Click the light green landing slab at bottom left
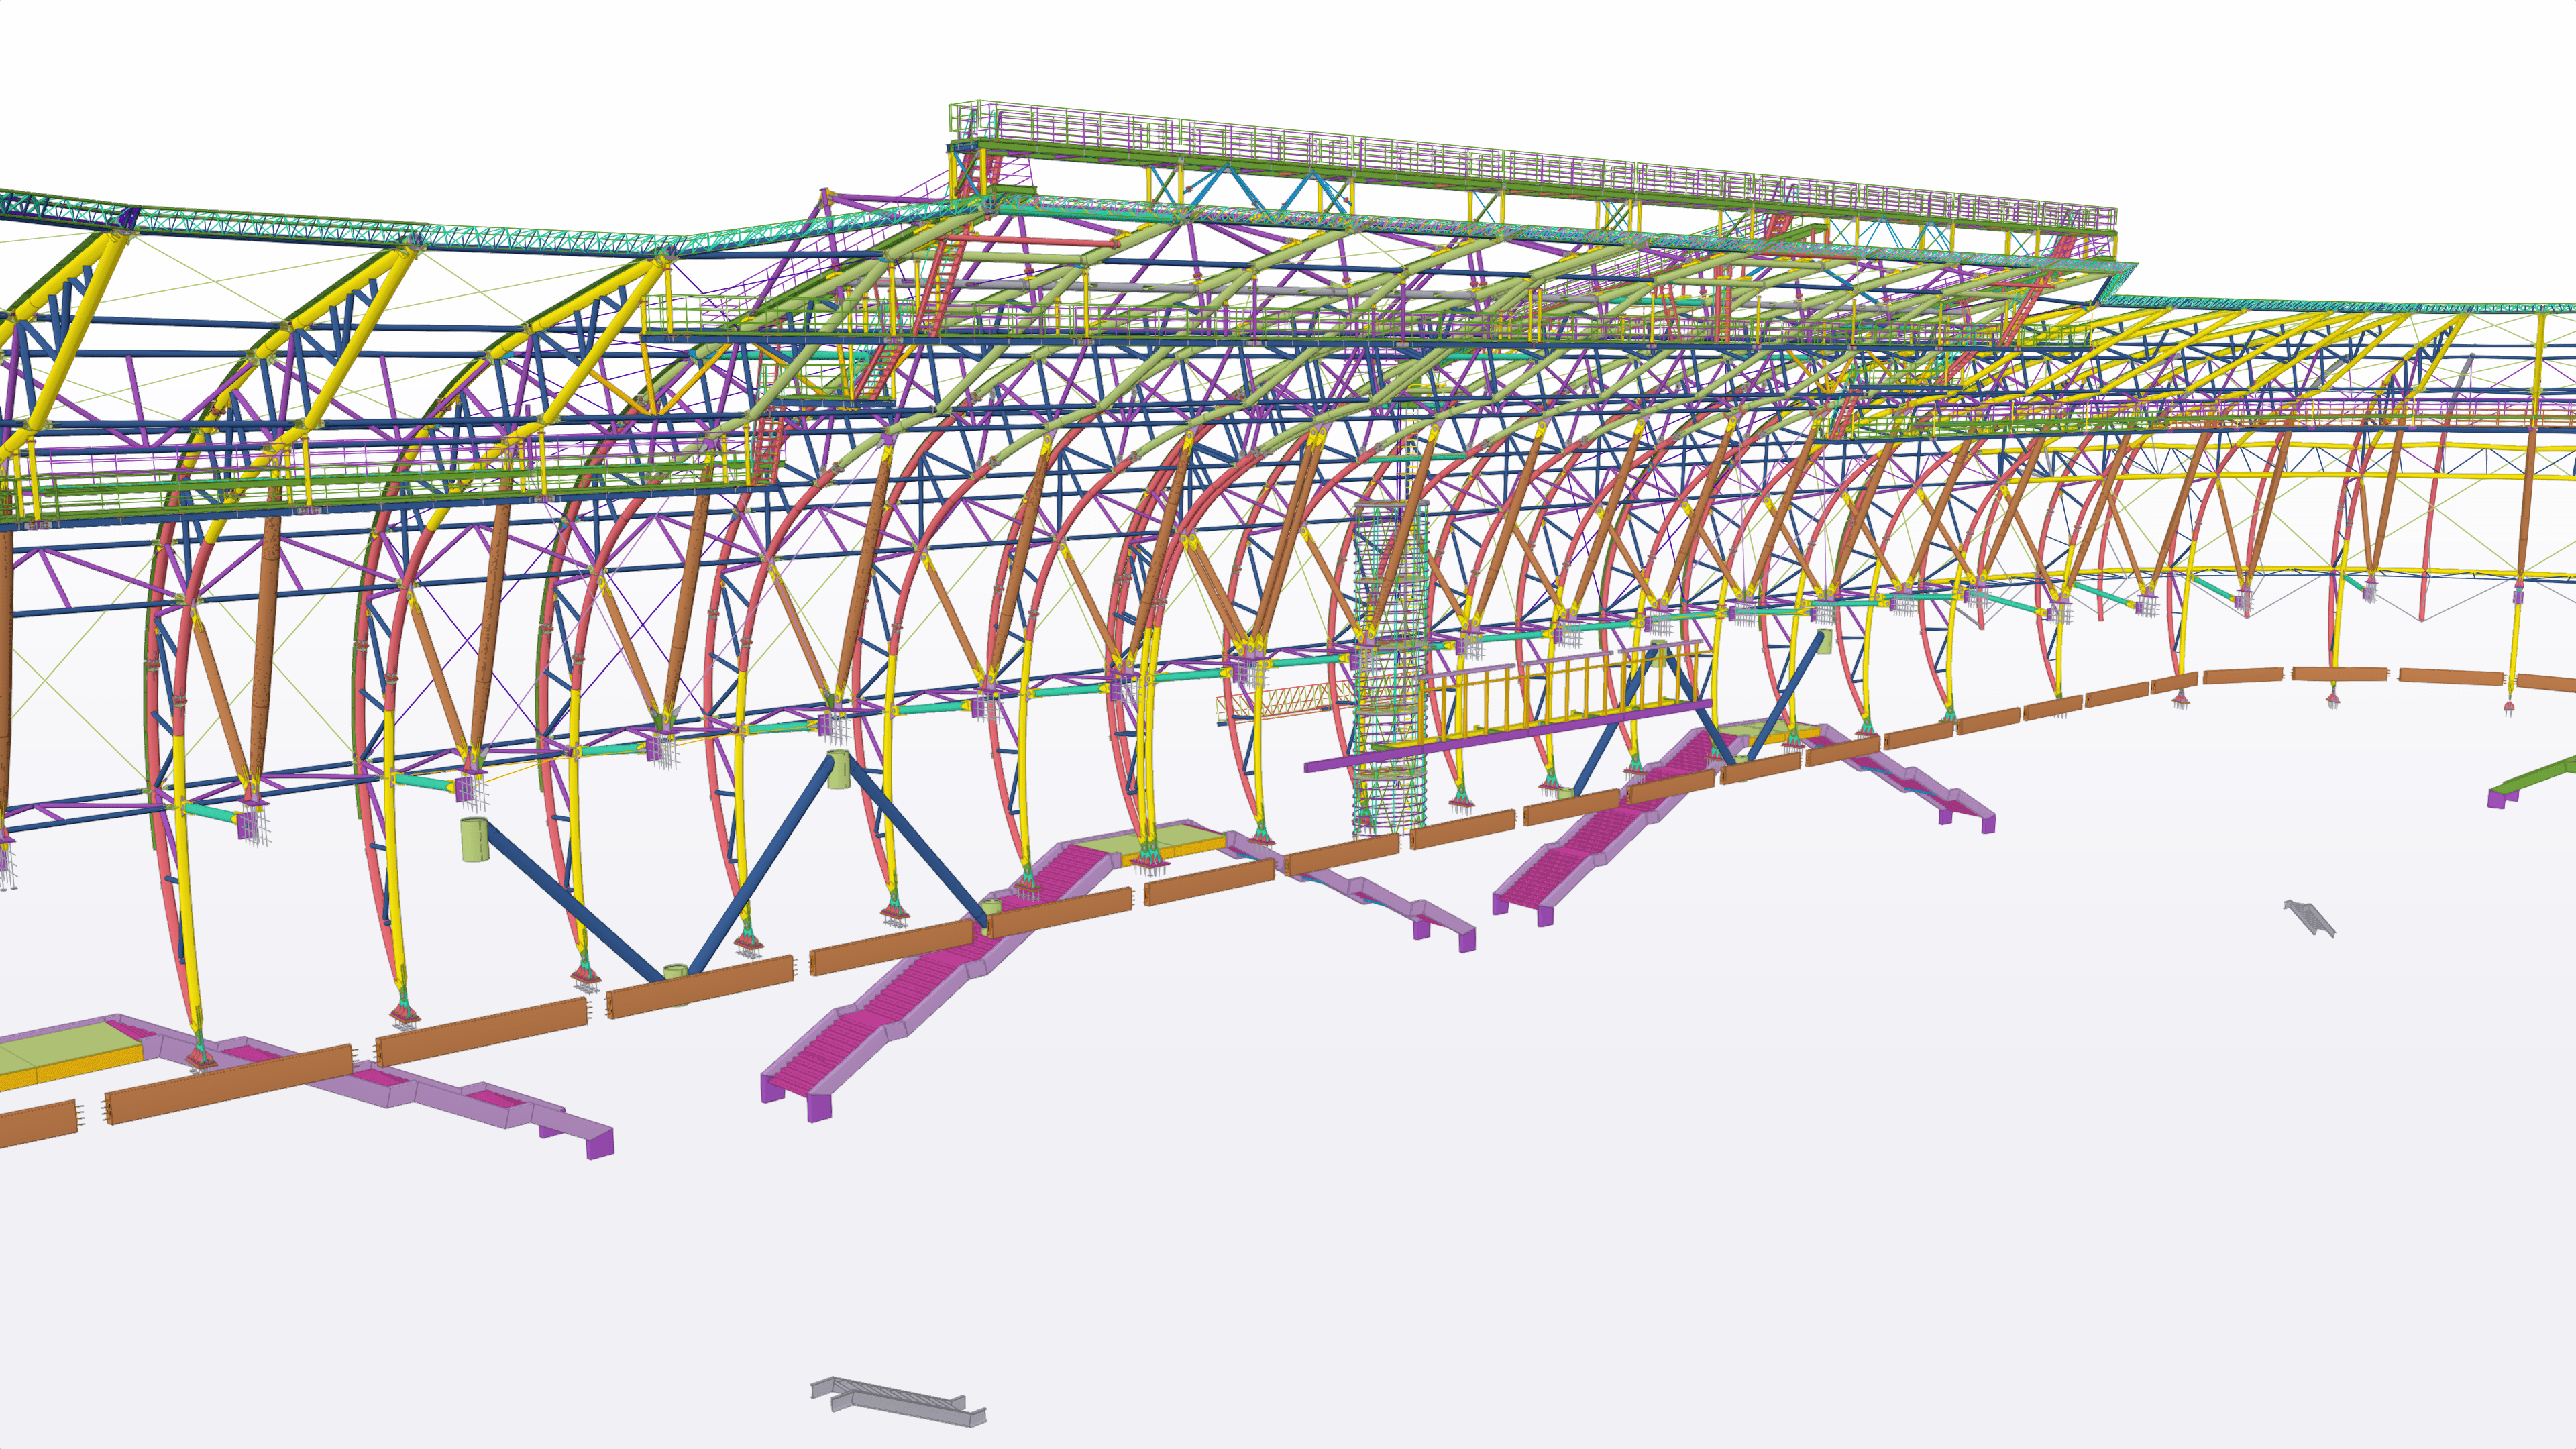Screen dimensions: 2576x1449 click(60, 1049)
